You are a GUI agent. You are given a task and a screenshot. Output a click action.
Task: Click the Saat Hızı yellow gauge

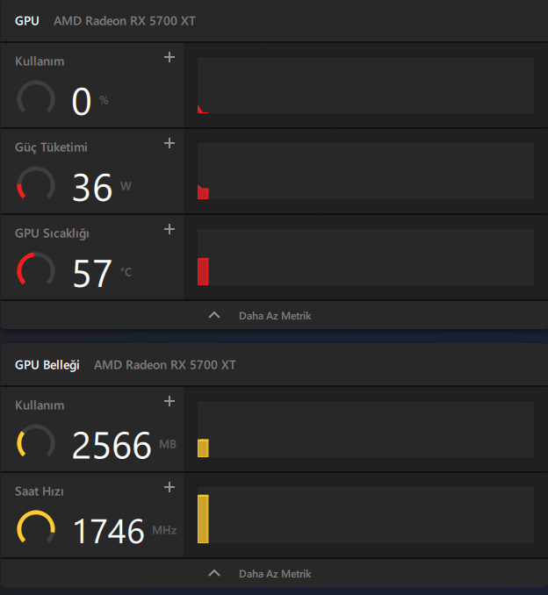(36, 529)
